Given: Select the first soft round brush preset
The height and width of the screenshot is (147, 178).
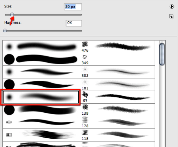Looking at the screenshot, I should click(x=41, y=47).
